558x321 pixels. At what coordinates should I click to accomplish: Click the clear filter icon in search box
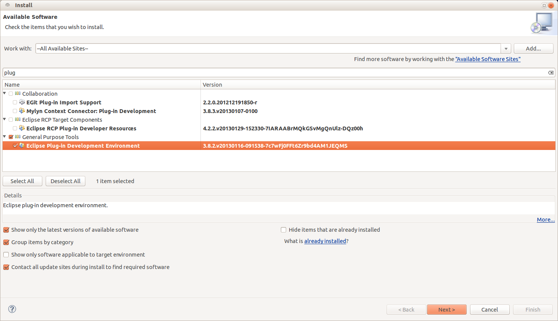click(551, 73)
